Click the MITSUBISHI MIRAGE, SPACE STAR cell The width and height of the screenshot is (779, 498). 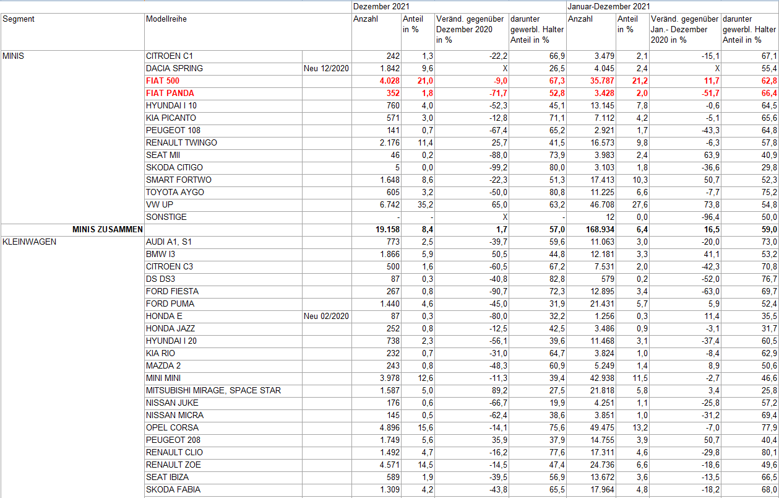coord(213,390)
